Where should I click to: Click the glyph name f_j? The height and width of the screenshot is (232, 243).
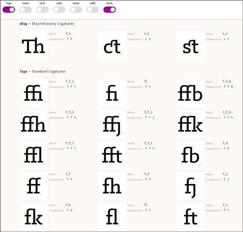coord(225,174)
